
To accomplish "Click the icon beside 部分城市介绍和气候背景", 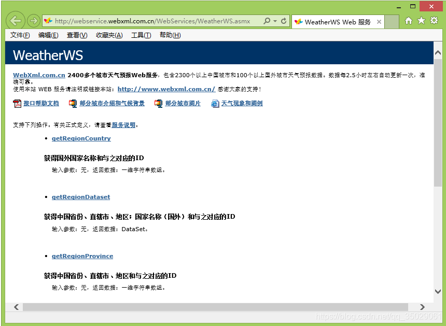I will point(73,104).
